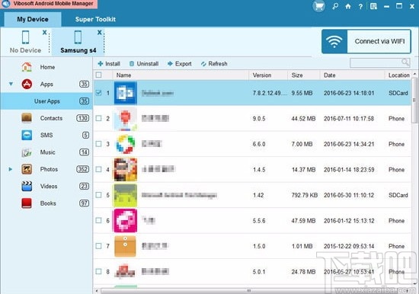The image size is (419, 294).
Task: Click the Videos clapperboard icon
Action: 27,187
